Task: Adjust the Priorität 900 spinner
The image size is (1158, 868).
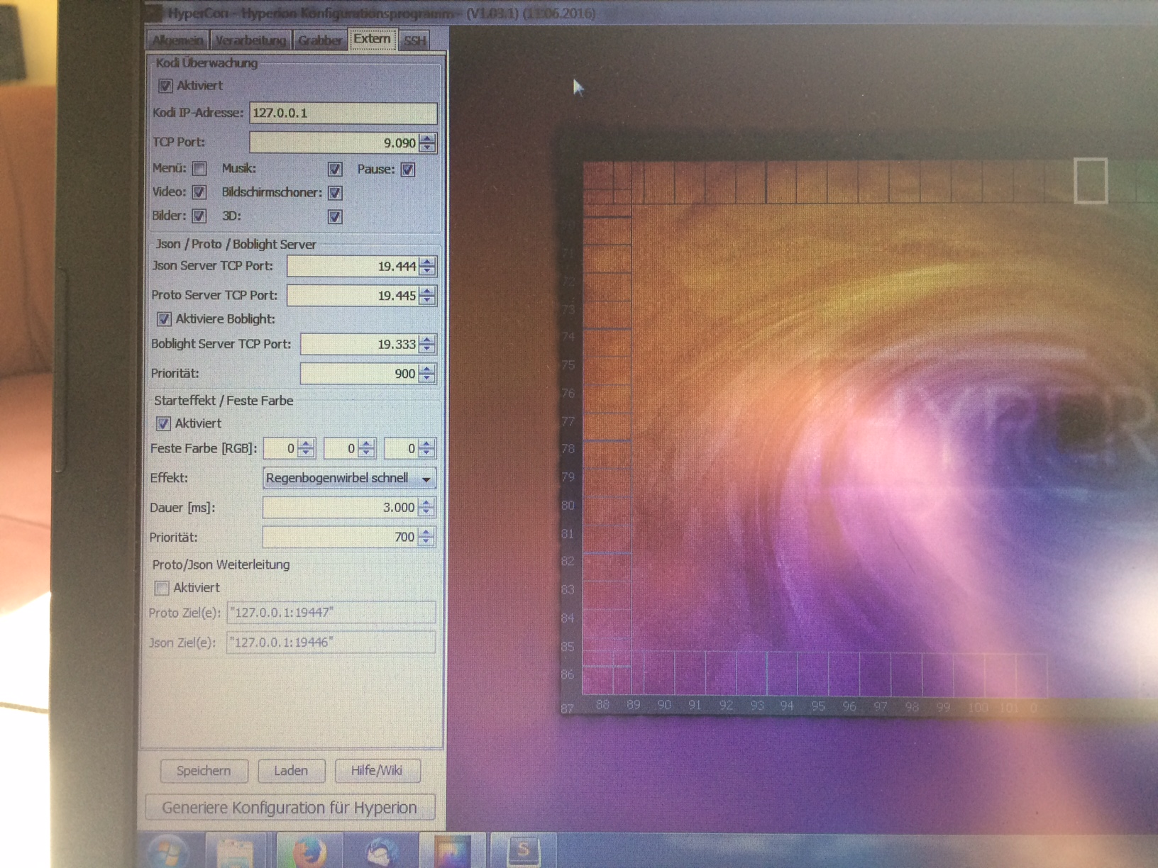Action: pyautogui.click(x=427, y=373)
